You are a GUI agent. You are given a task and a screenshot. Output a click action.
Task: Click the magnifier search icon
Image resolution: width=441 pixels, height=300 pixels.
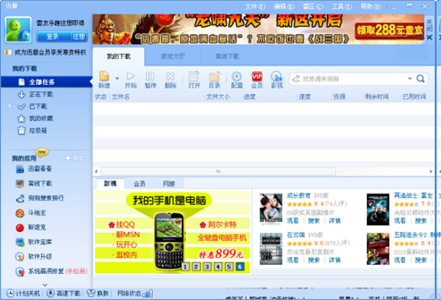[x=421, y=79]
